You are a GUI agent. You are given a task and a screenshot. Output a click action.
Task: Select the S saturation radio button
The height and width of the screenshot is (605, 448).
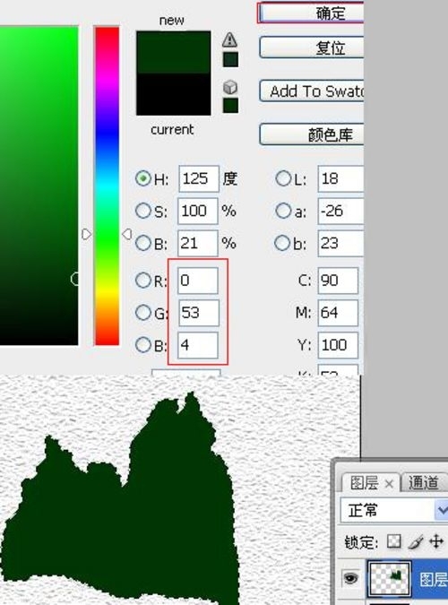pos(142,211)
